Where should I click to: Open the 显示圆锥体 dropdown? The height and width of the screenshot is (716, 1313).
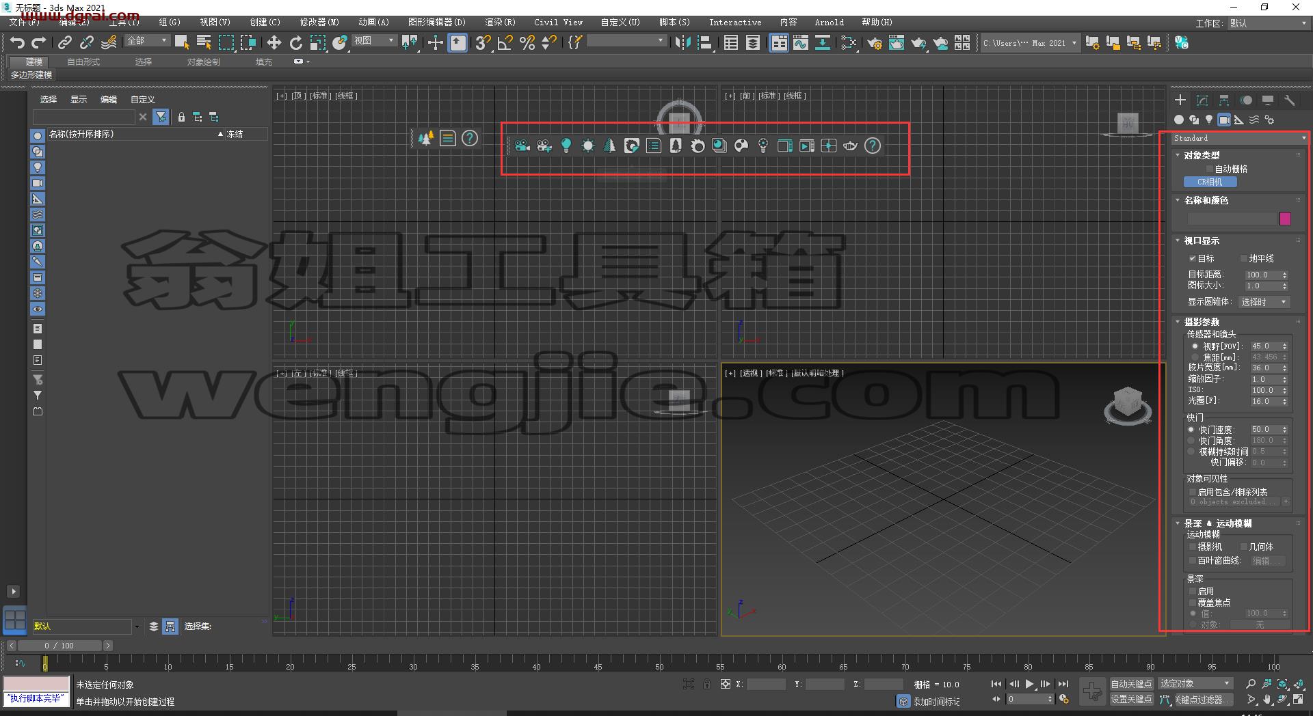pos(1264,302)
